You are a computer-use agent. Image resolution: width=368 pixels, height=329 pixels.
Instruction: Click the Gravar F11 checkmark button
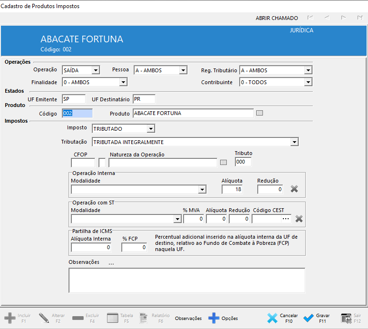317,318
